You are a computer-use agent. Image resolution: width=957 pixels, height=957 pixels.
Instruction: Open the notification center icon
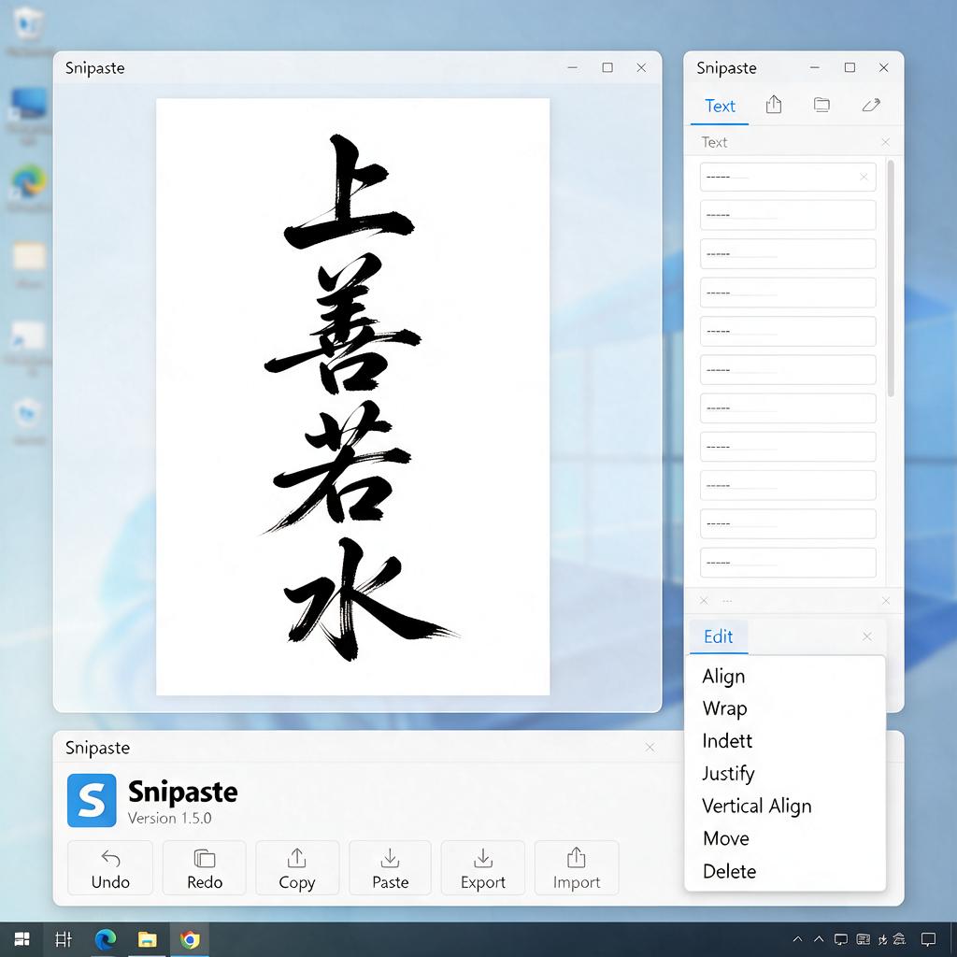928,939
